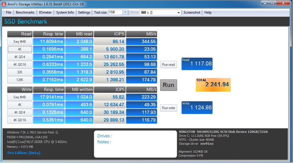Click the 13 601.78 IOPS value
This screenshot has width=294, height=164.
pyautogui.click(x=110, y=57)
